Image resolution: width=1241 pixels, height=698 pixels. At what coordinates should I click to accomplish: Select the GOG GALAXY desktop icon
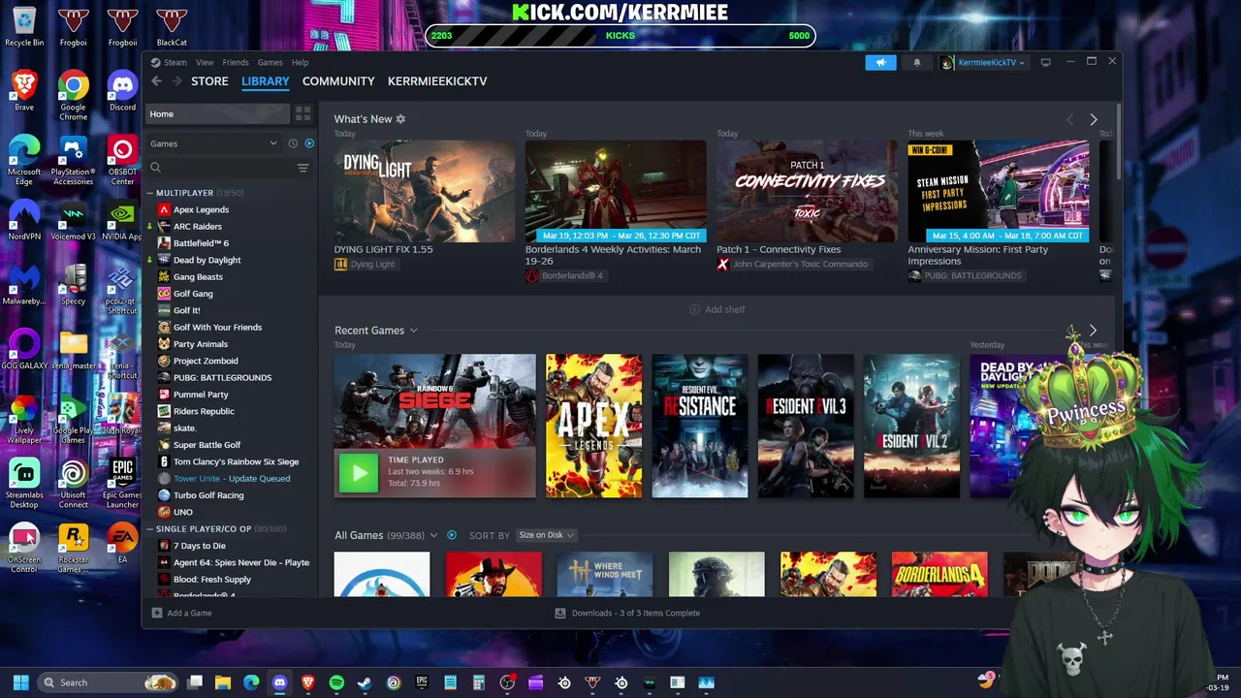pyautogui.click(x=24, y=349)
